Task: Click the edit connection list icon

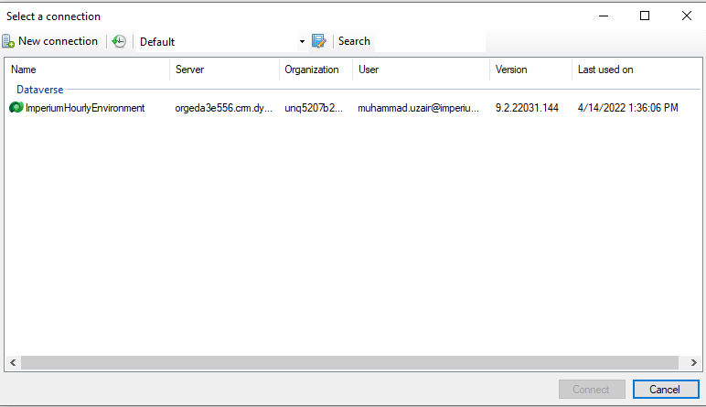Action: [319, 41]
